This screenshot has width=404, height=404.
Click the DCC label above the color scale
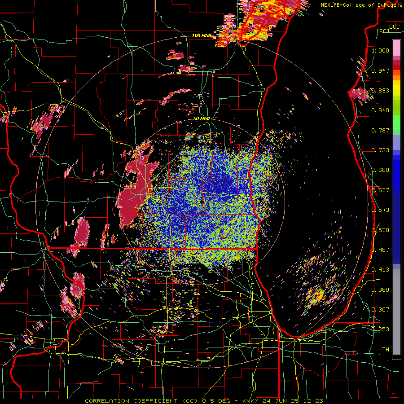click(x=394, y=27)
